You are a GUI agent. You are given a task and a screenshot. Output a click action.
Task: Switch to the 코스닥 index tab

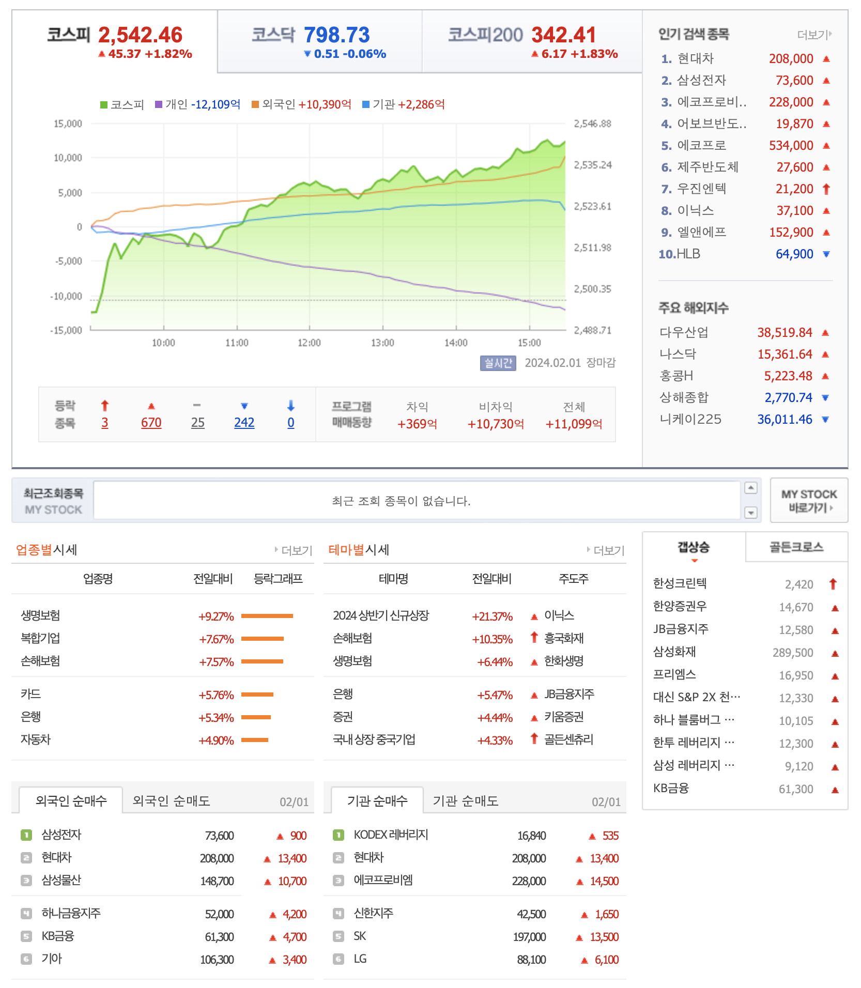(x=320, y=41)
